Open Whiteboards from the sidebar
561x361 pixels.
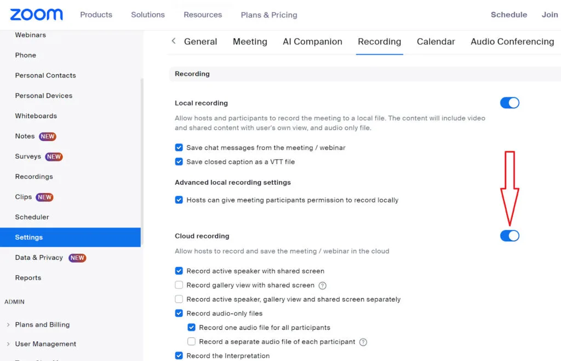36,116
